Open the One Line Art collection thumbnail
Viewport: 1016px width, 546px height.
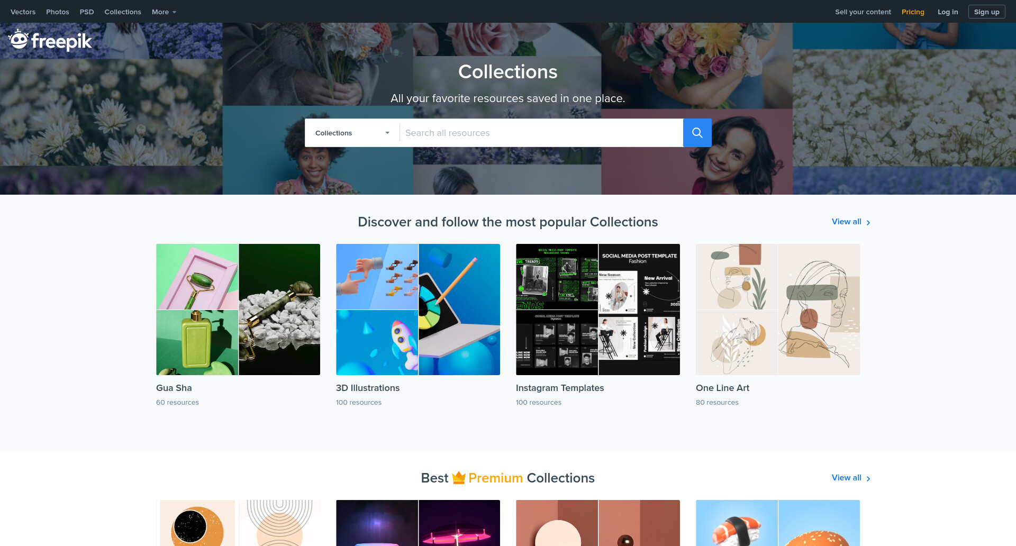[x=778, y=310]
